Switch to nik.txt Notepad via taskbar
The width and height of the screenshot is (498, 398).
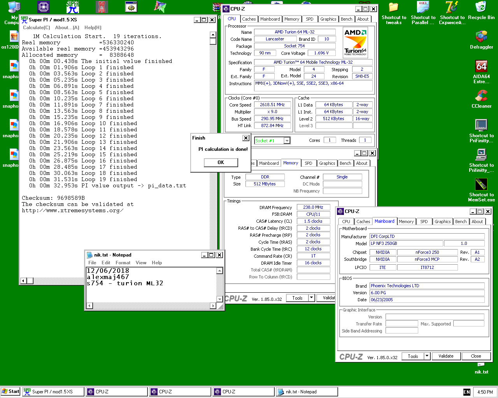pyautogui.click(x=307, y=392)
